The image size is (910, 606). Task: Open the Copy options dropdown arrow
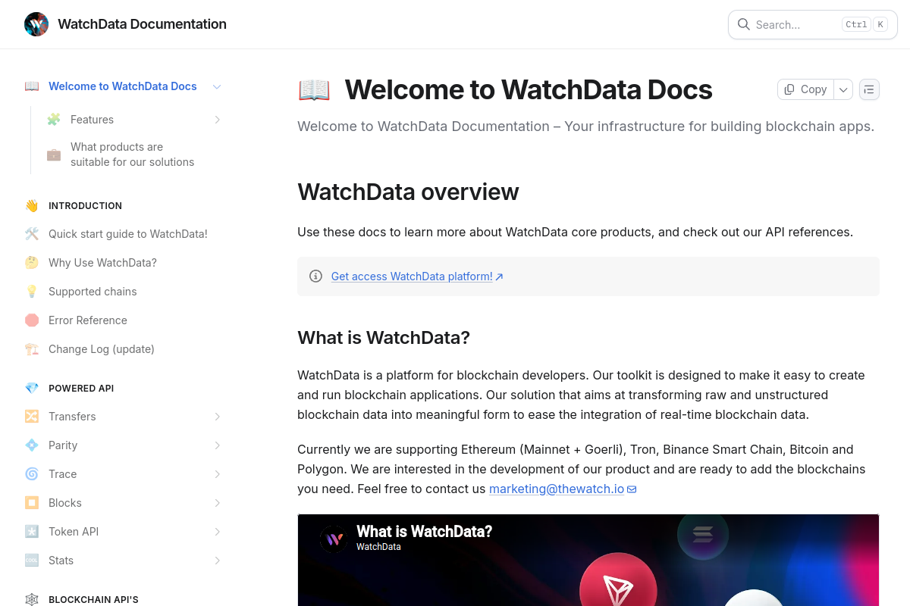[843, 89]
